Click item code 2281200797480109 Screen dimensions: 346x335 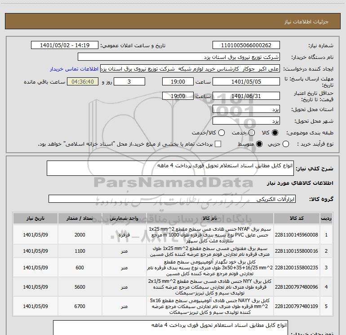click(297, 306)
